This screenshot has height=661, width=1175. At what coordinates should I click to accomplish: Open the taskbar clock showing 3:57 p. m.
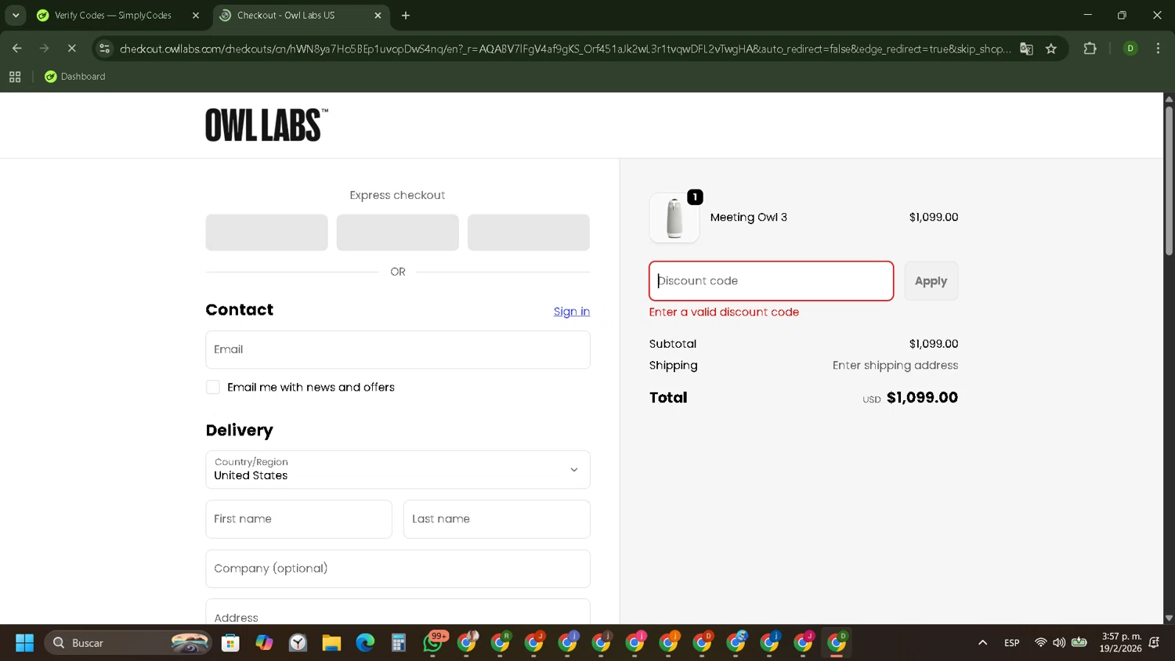[1121, 643]
